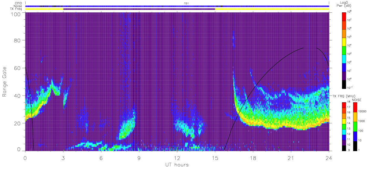Click range gate tick label 100
Image resolution: width=370 pixels, height=171 pixels.
click(x=15, y=14)
